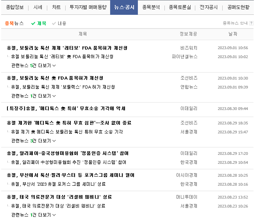Open the 종합정보 tab
Screen dimensions: 257x220
pos(15,7)
